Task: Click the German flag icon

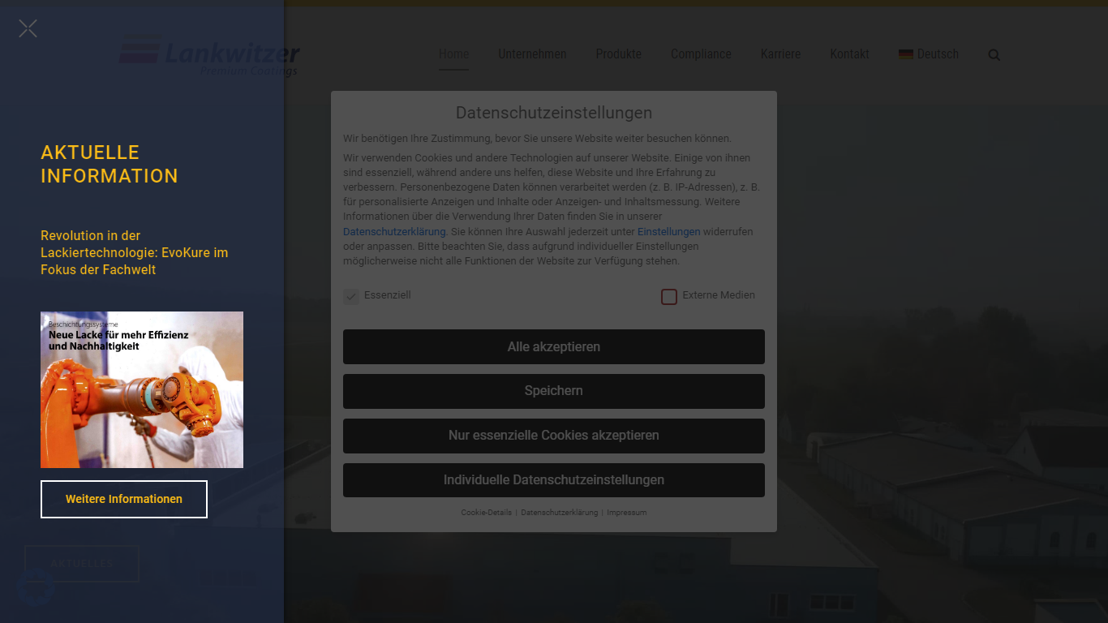Action: (906, 54)
